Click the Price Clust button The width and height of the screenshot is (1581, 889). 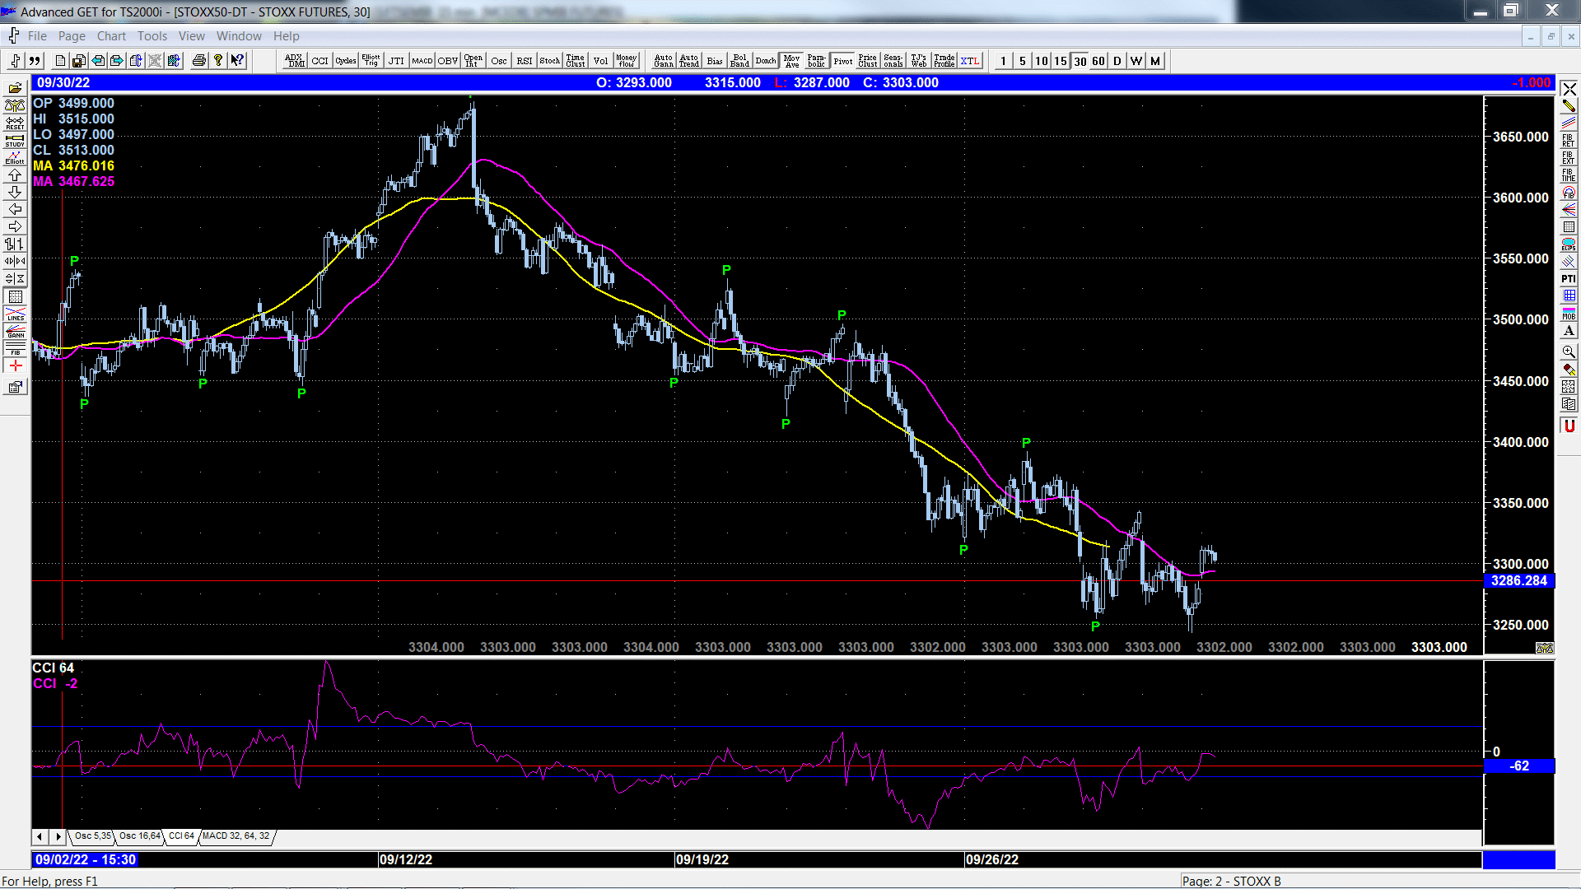(x=868, y=61)
